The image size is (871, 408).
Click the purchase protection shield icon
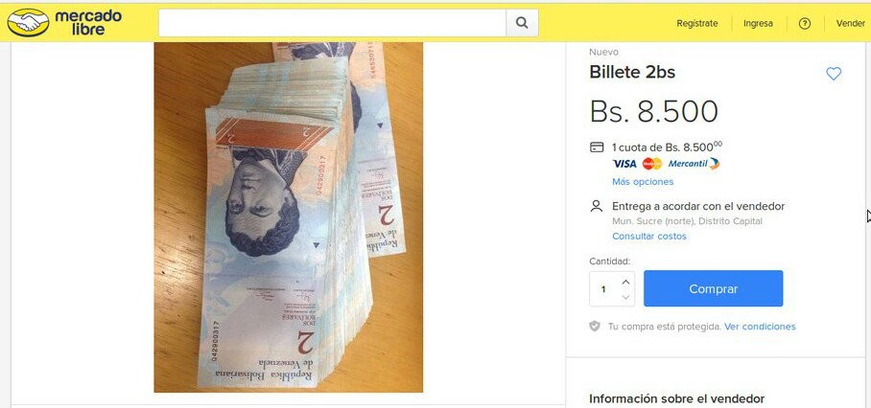point(595,326)
